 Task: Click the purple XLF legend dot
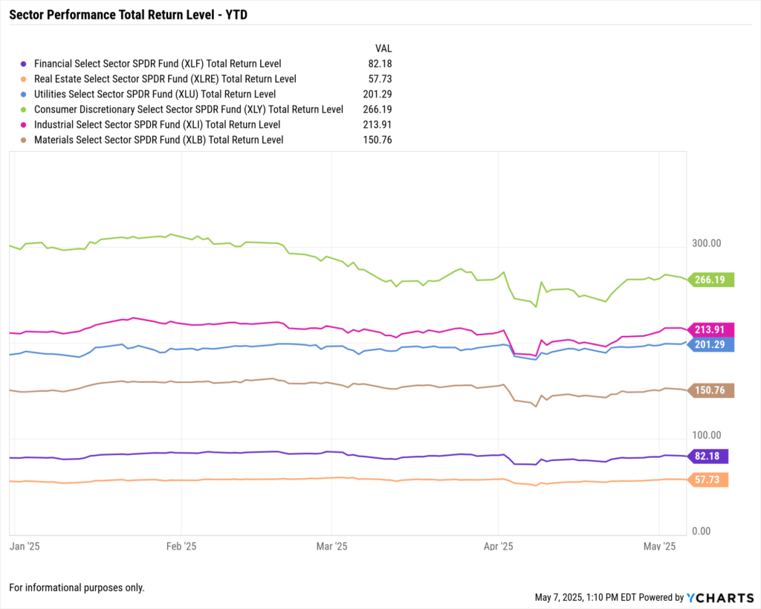pyautogui.click(x=23, y=64)
